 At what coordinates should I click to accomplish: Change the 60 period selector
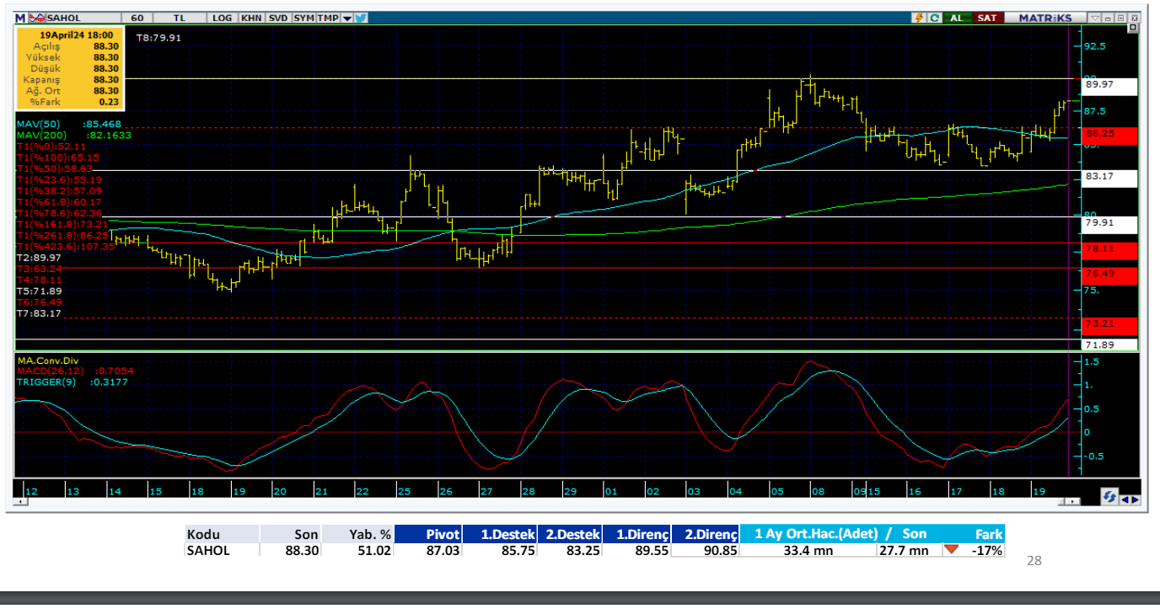pos(137,18)
